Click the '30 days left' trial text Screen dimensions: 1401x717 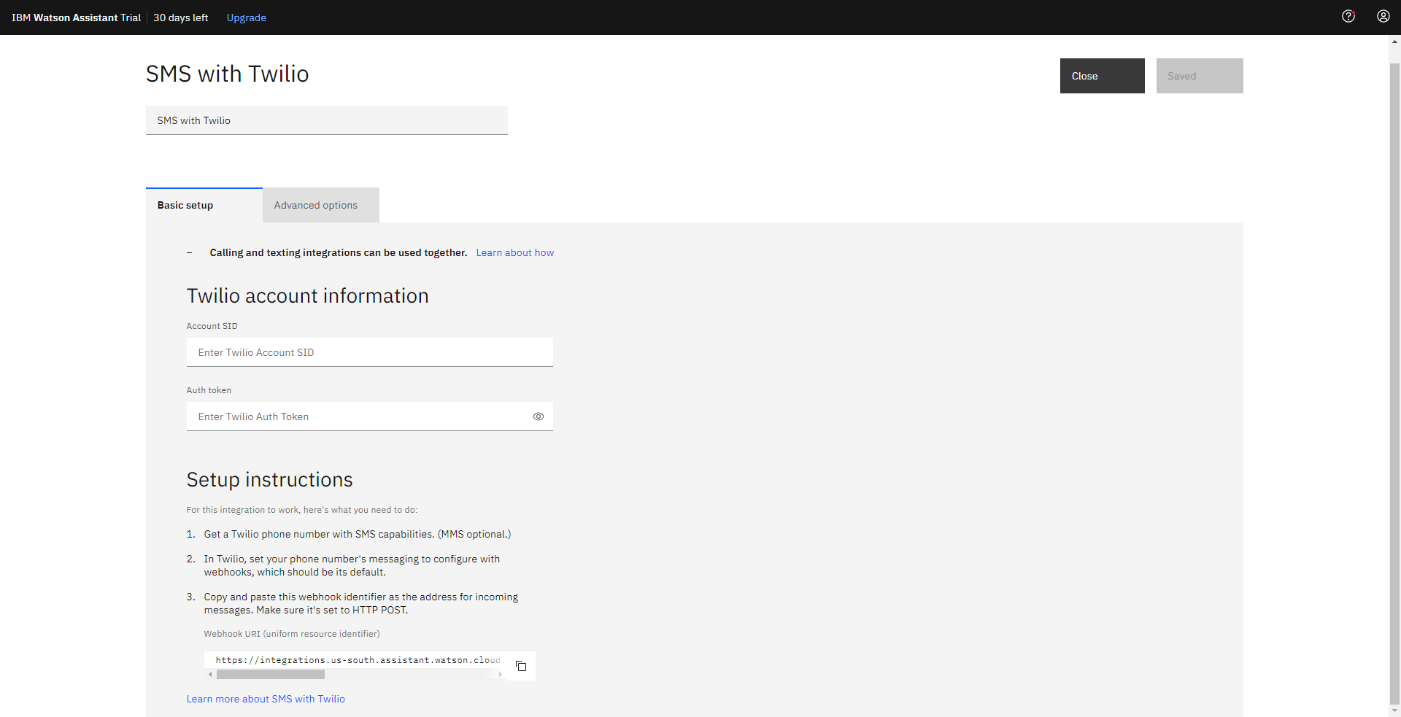(181, 18)
